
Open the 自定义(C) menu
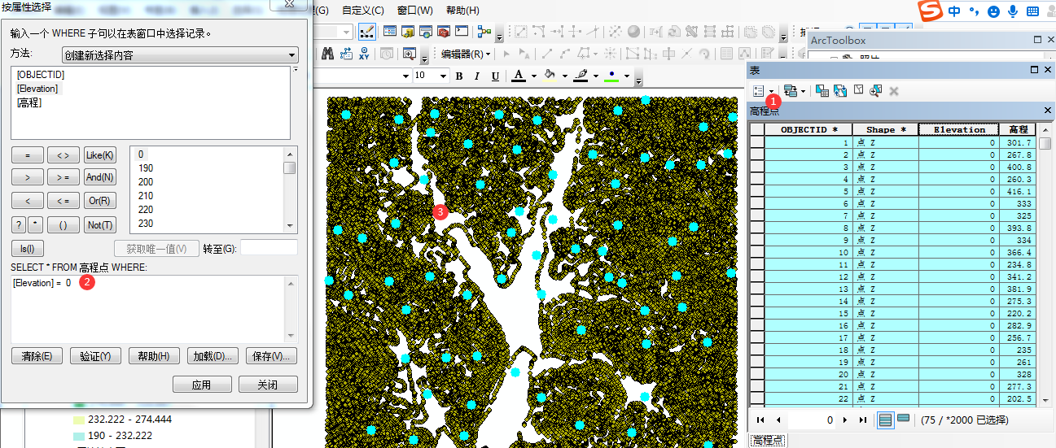tap(362, 10)
